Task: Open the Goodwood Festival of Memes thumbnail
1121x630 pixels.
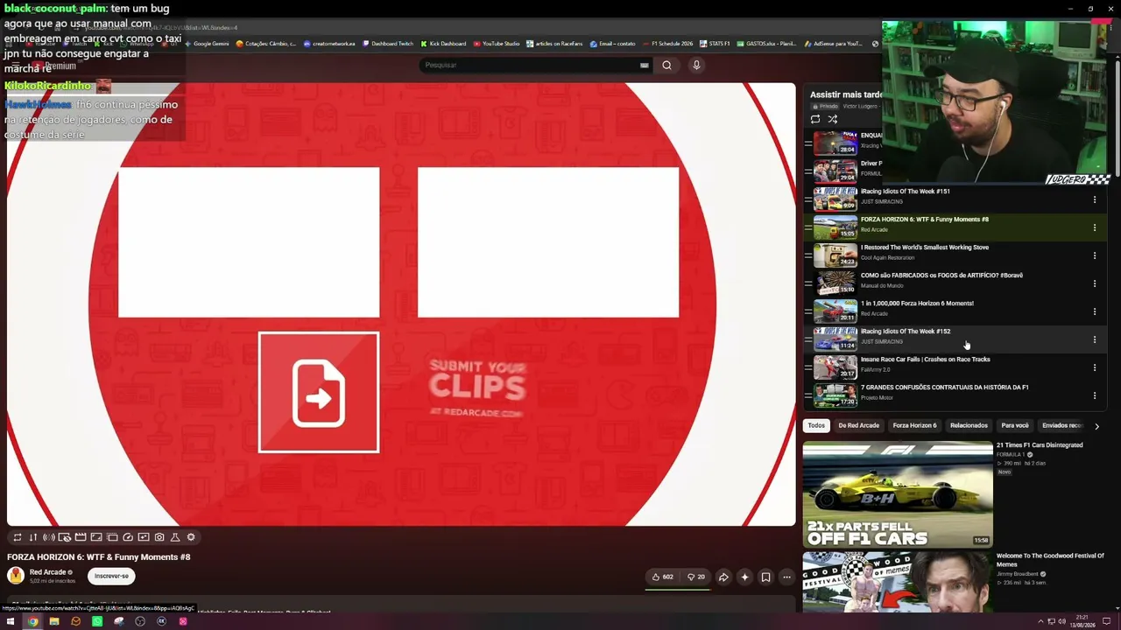Action: click(x=898, y=582)
